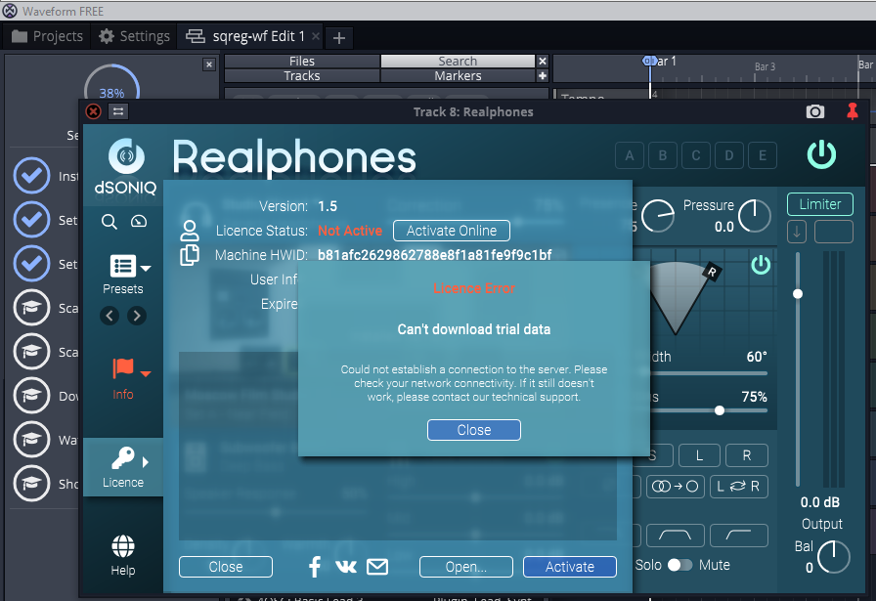Screen dimensions: 876x601
Task: Take a plugin snapshot with the camera icon
Action: tap(815, 111)
